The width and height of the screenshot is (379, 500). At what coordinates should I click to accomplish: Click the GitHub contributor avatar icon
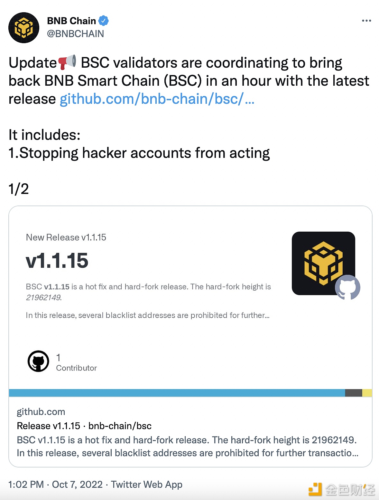(x=38, y=361)
